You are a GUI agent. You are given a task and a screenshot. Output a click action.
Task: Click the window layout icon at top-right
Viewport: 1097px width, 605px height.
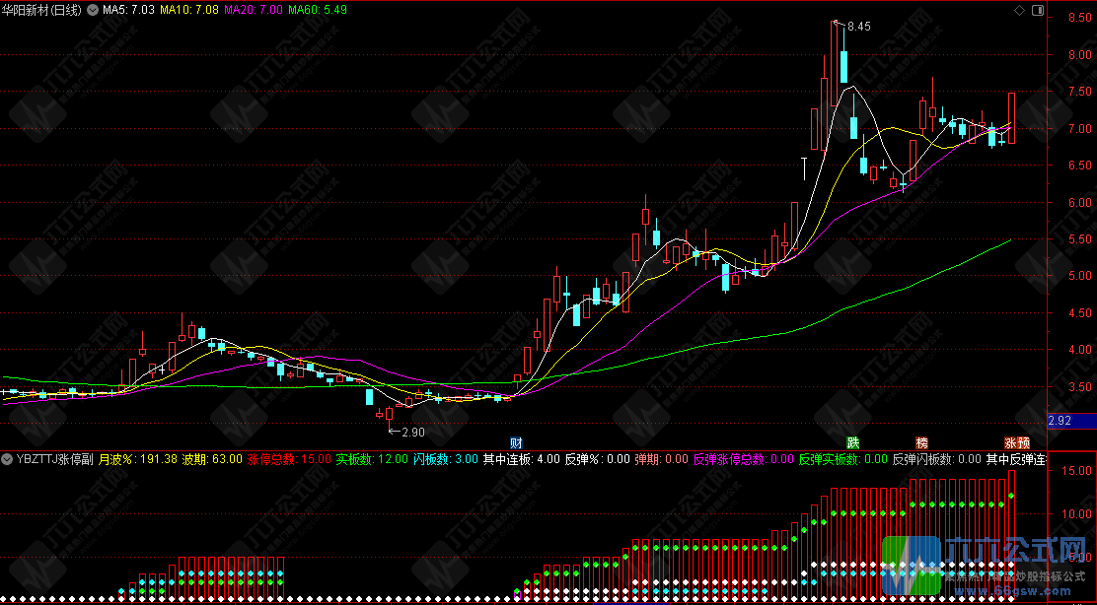pos(1038,10)
